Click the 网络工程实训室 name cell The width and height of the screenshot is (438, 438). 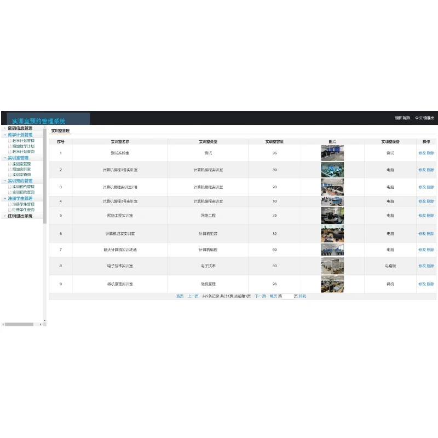[x=120, y=216]
